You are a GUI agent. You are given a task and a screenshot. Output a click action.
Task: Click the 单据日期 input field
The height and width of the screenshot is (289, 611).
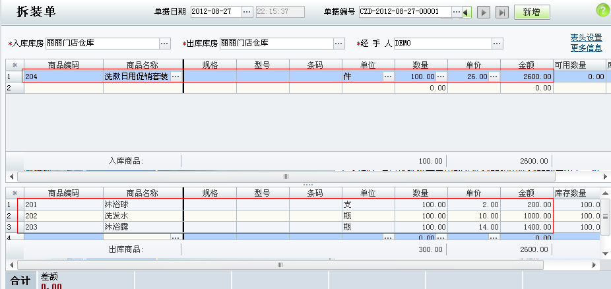tap(216, 12)
